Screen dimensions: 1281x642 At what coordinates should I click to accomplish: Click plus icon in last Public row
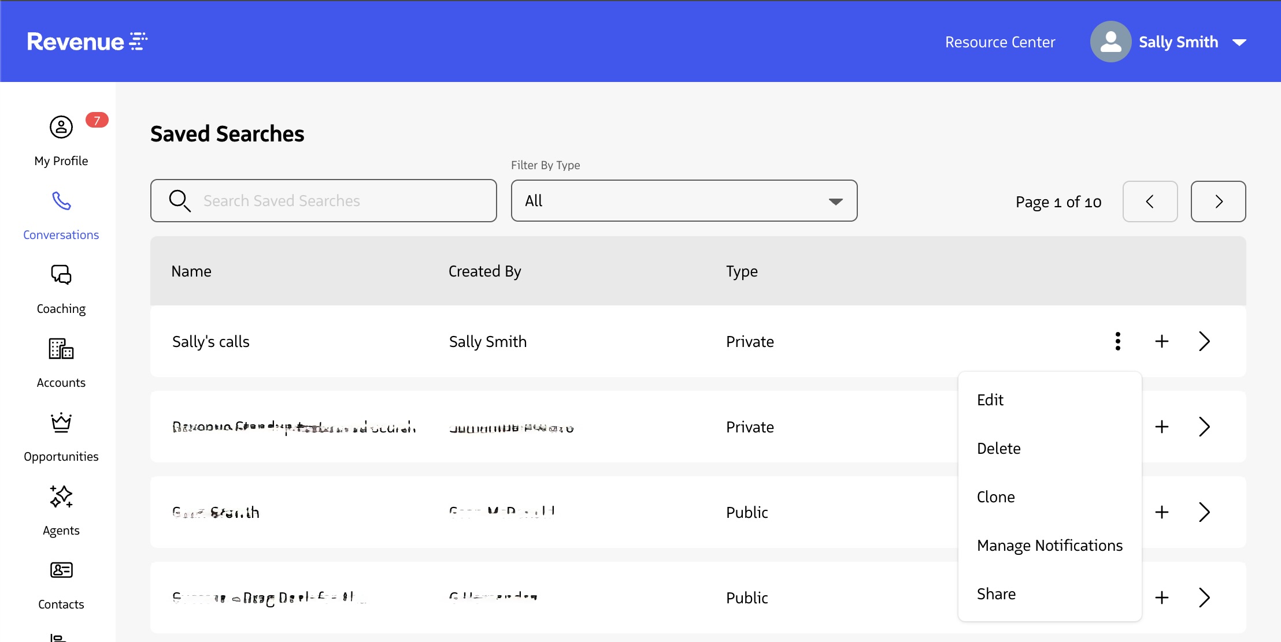pyautogui.click(x=1162, y=598)
